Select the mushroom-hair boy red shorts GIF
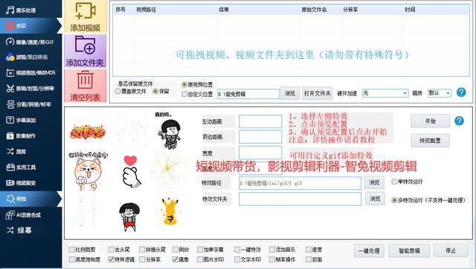 [x=129, y=217]
